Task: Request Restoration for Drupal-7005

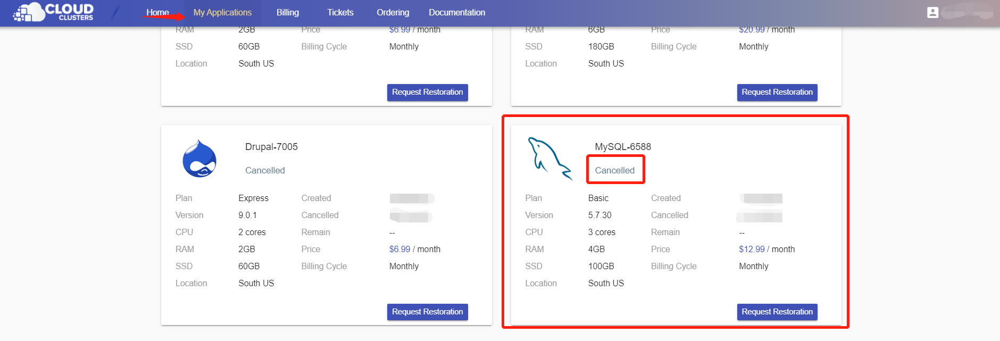Action: pyautogui.click(x=428, y=312)
